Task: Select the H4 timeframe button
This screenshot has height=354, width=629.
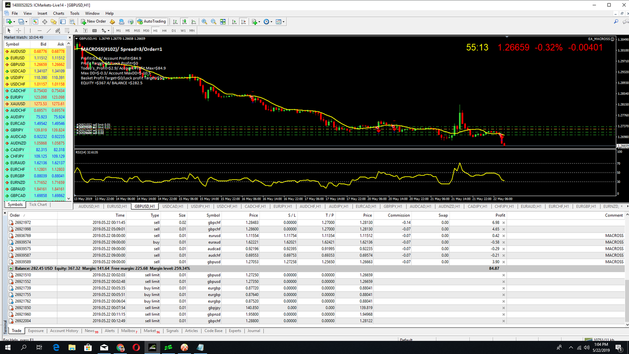Action: coord(164,30)
